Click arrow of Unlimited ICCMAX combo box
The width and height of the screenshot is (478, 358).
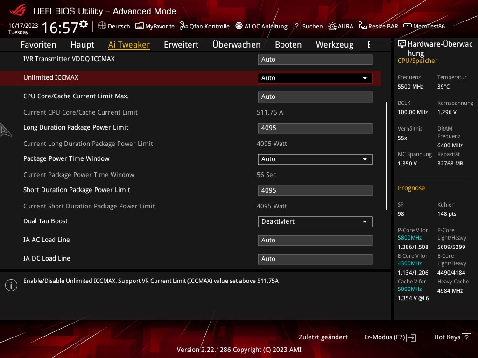(365, 78)
